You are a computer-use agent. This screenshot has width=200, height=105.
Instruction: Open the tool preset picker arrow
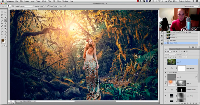(5, 6)
